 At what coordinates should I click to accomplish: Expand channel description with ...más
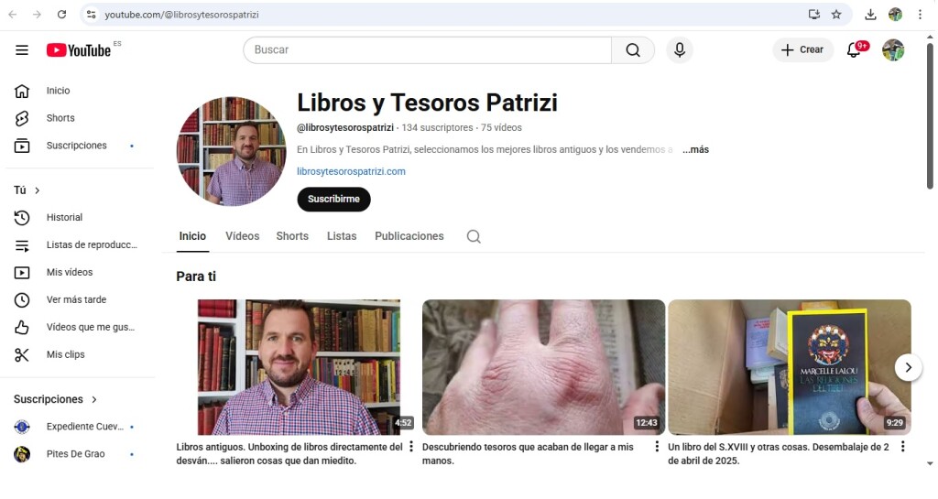(x=695, y=150)
